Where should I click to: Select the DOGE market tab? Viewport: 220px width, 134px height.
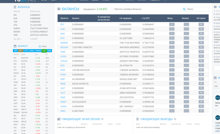(x=32, y=51)
